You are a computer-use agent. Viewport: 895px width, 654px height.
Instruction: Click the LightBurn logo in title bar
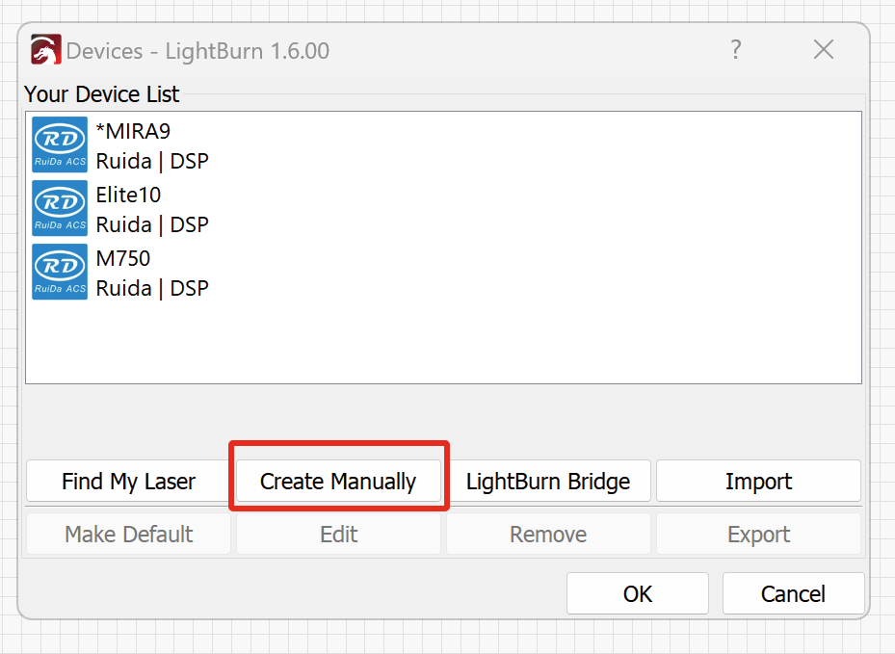pyautogui.click(x=45, y=50)
